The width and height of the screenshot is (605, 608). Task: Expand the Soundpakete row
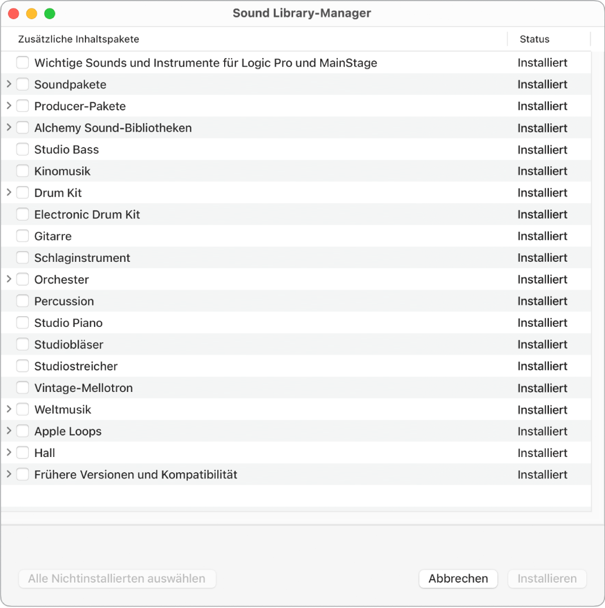coord(9,84)
